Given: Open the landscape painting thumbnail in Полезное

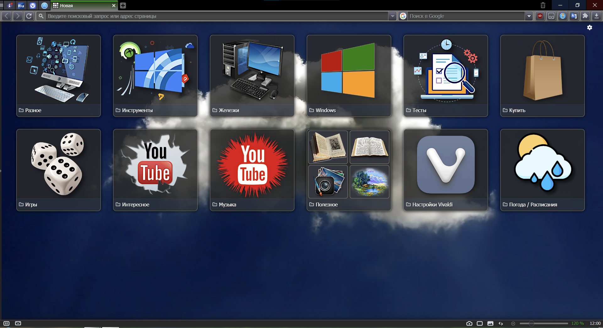Looking at the screenshot, I should pyautogui.click(x=370, y=182).
